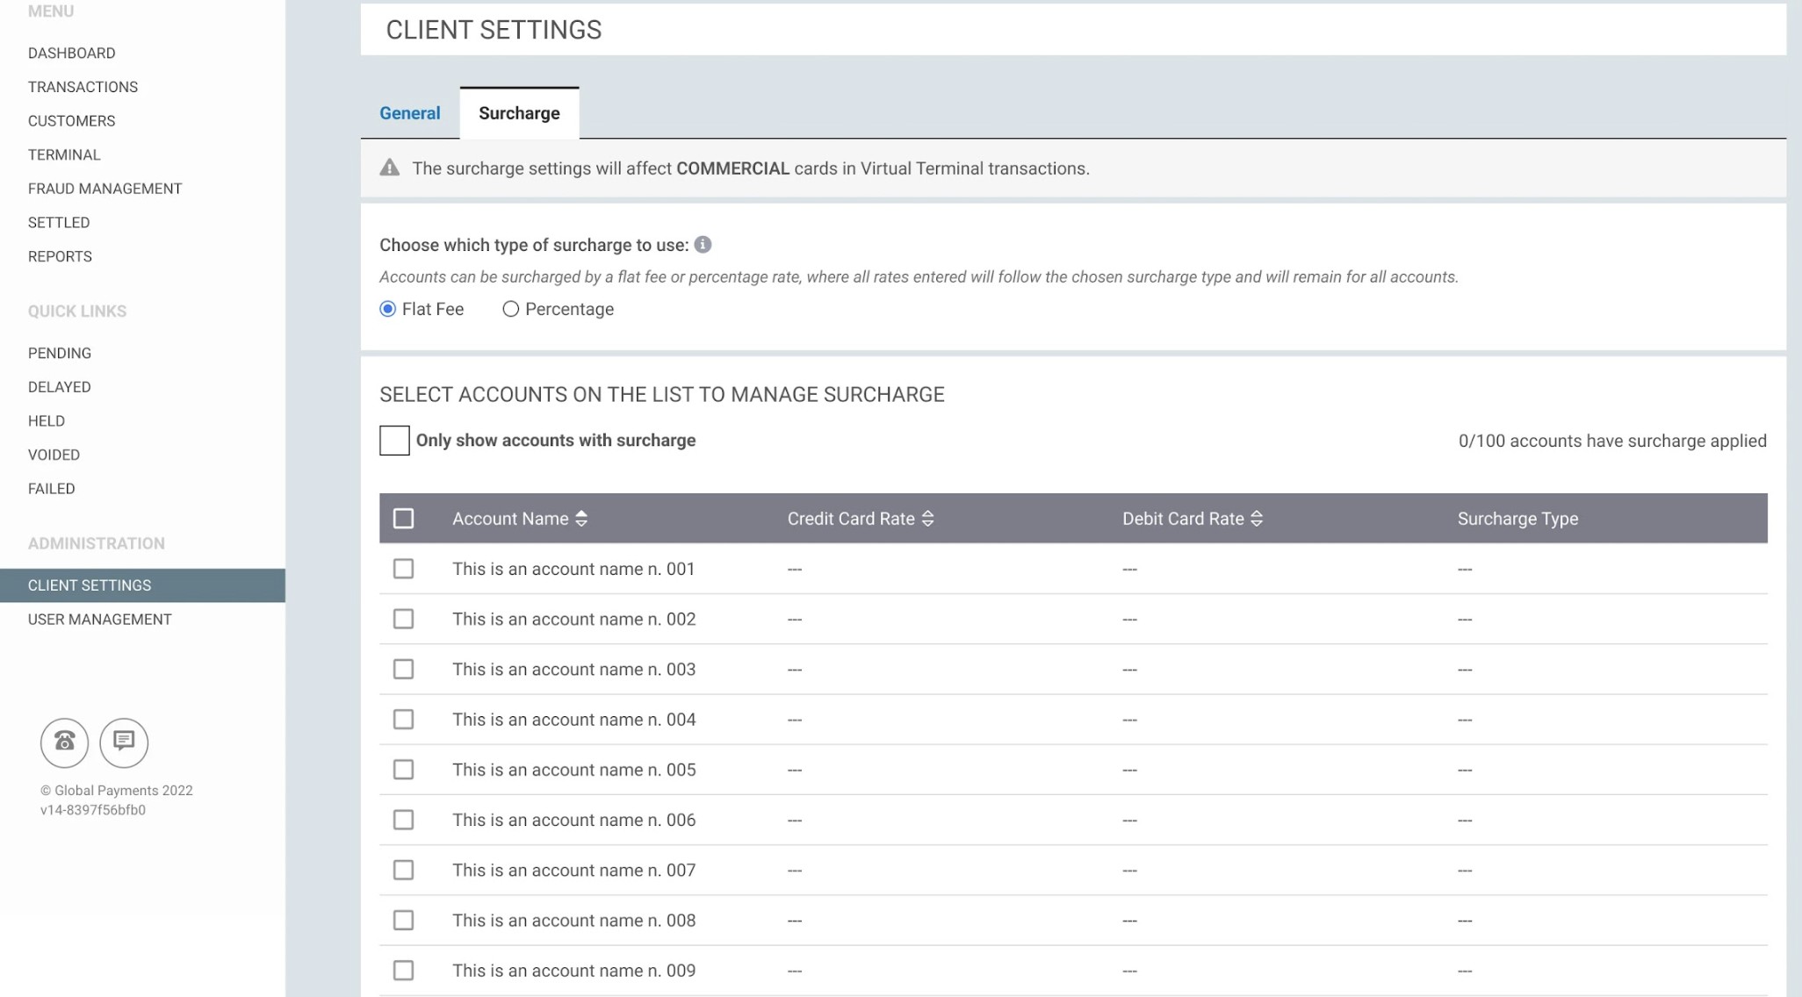
Task: Tick checkbox for account n. 007
Action: click(403, 870)
